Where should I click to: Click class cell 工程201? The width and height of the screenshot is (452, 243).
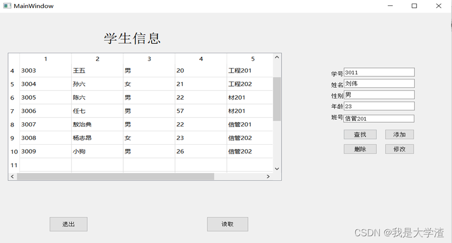(x=250, y=71)
